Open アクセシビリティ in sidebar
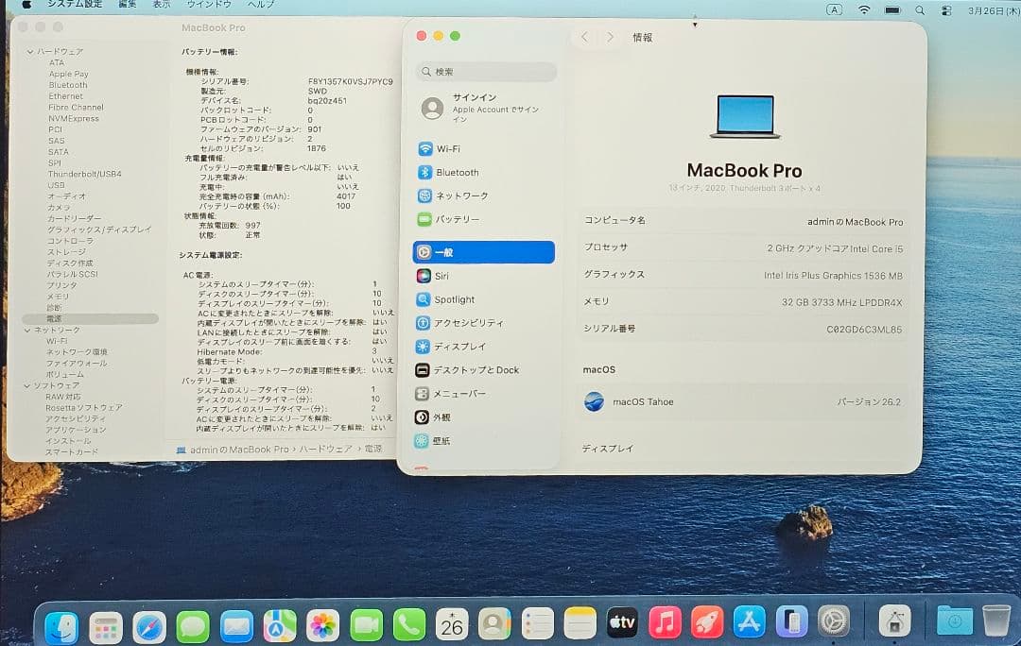This screenshot has height=646, width=1021. (484, 323)
